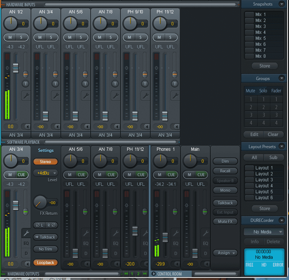
Task: Click Clear in the Groups panel
Action: (x=273, y=134)
